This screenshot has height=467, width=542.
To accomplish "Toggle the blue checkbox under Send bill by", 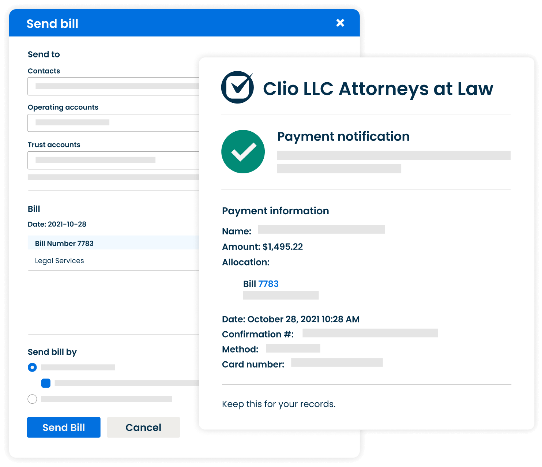I will 46,383.
